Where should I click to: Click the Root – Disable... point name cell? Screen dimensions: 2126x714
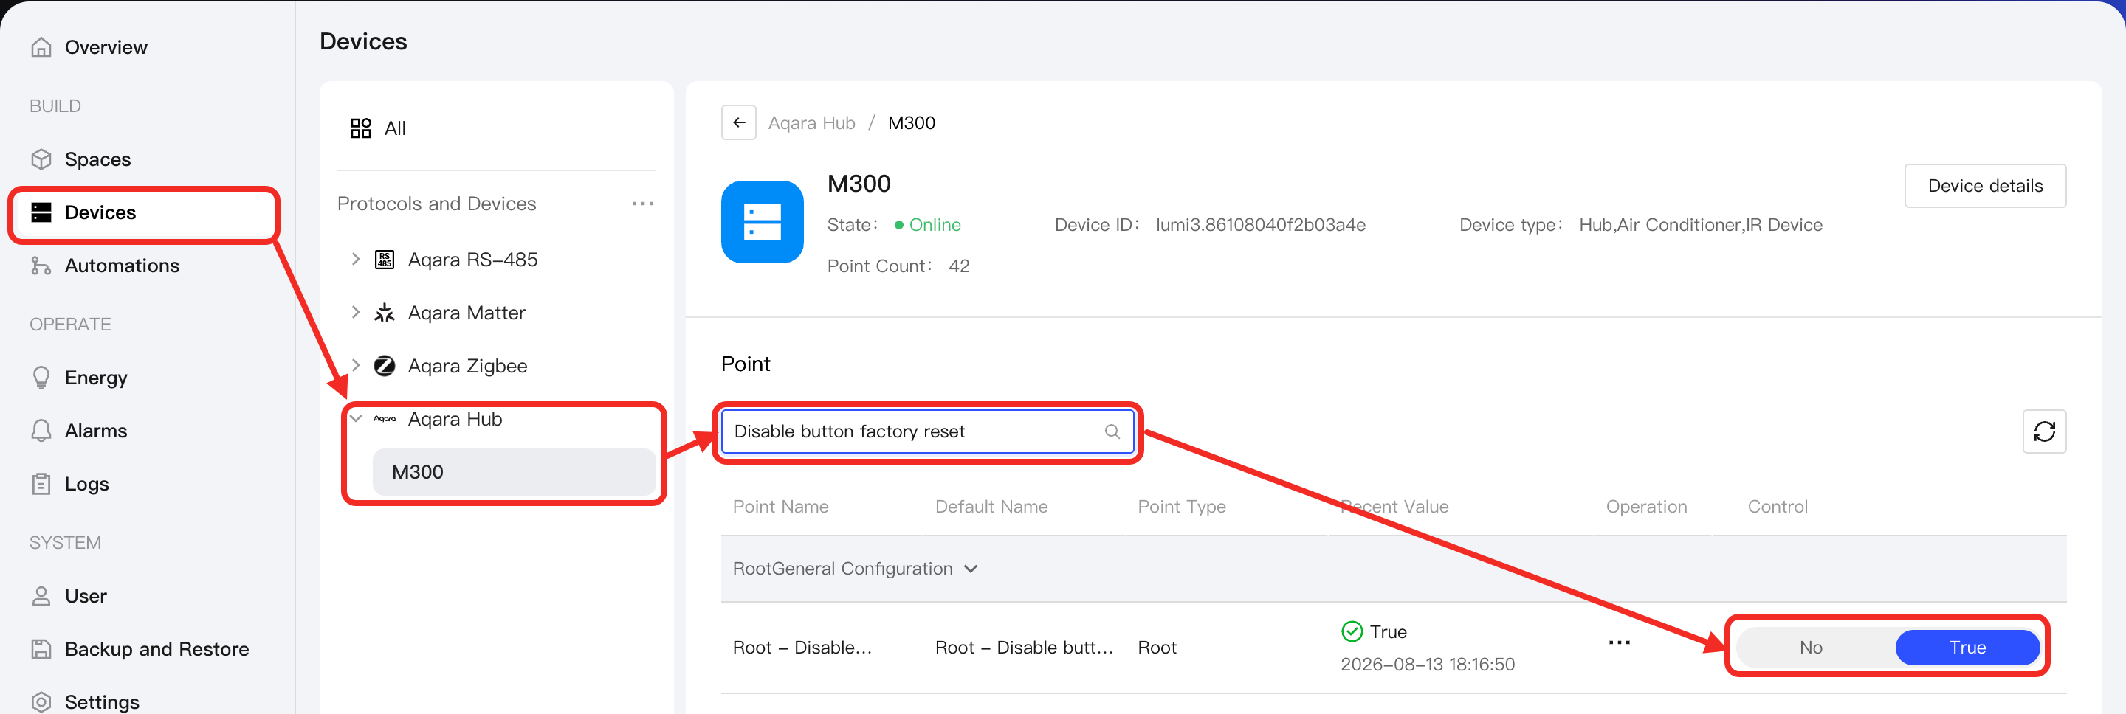pos(802,647)
